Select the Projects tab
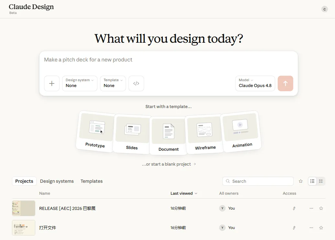 [x=24, y=181]
